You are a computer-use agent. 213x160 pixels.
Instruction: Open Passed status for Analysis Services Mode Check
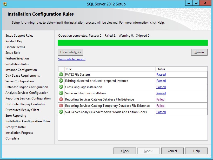point(161,112)
